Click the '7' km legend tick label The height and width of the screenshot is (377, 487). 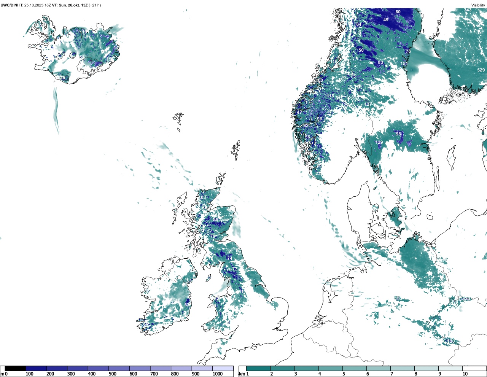(392, 374)
